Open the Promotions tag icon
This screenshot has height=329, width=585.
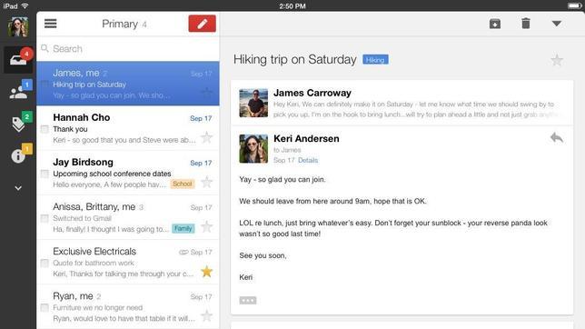point(18,125)
